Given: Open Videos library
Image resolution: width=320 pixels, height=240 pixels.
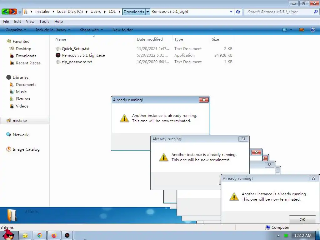Looking at the screenshot, I should click(x=22, y=106).
